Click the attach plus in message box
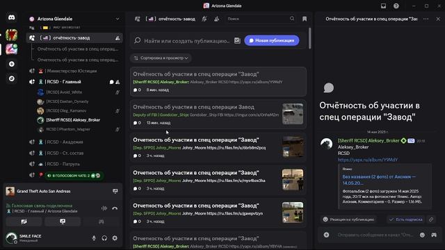 [x=326, y=235]
